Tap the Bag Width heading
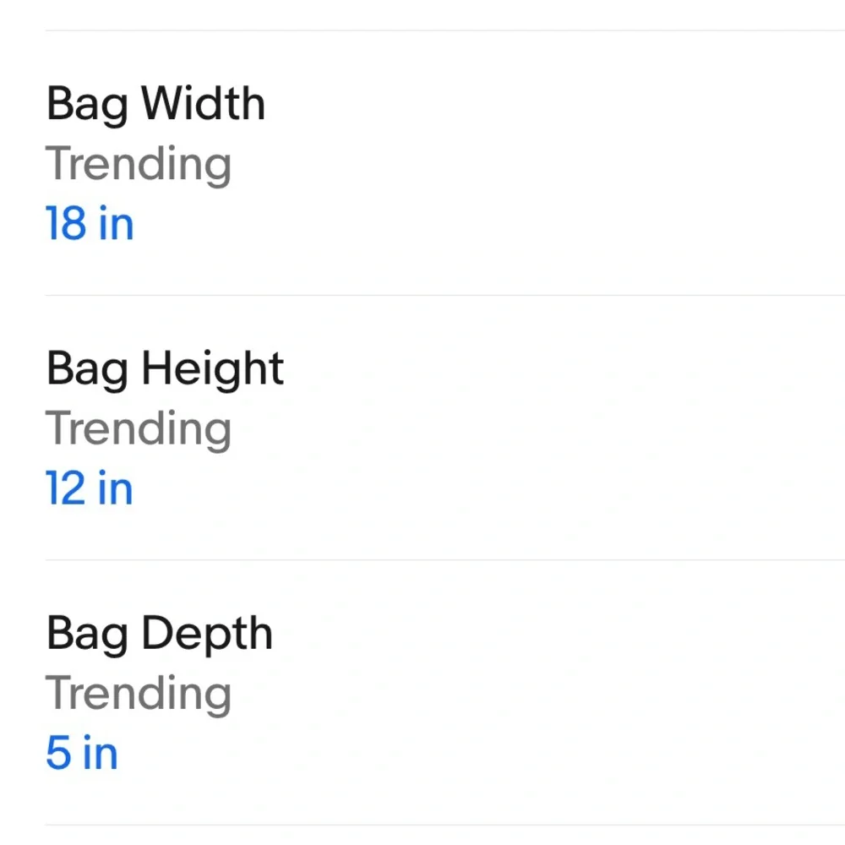845x845 pixels. [x=155, y=105]
